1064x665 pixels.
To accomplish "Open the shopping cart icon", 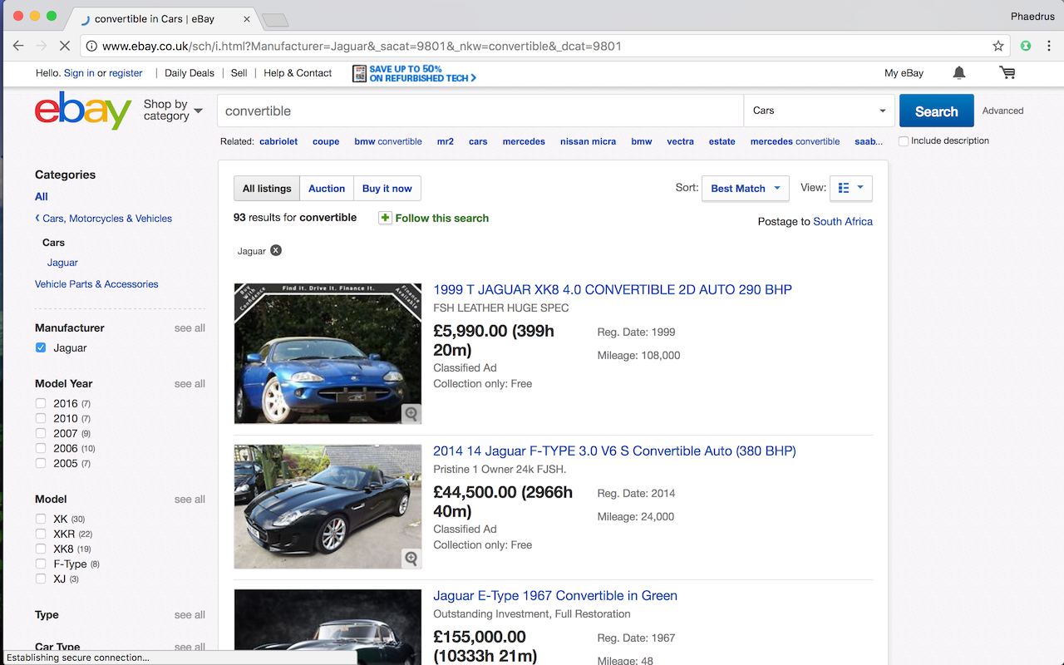I will [1007, 73].
